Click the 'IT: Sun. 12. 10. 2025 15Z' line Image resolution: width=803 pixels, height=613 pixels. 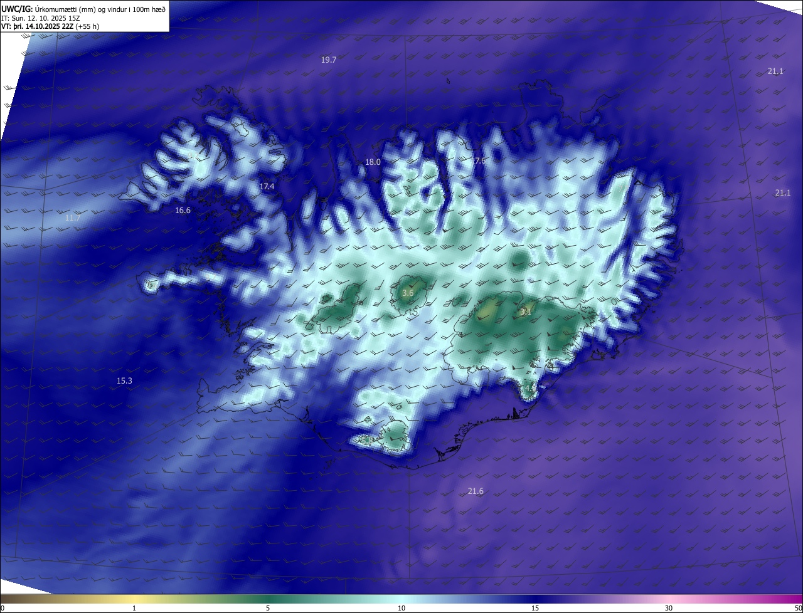pyautogui.click(x=41, y=18)
